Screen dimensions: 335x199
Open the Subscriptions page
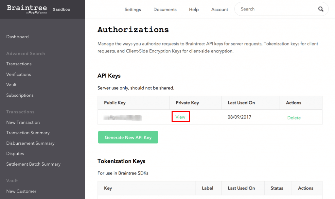click(20, 95)
